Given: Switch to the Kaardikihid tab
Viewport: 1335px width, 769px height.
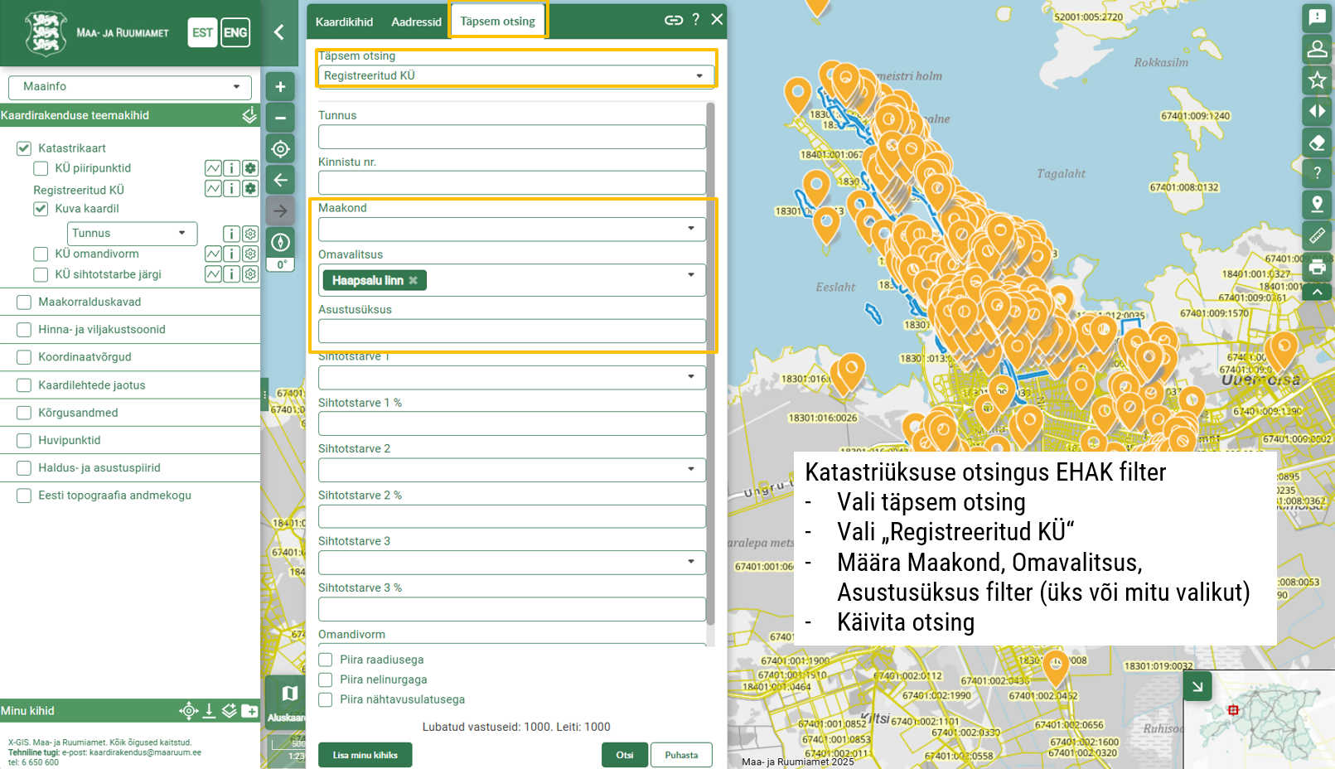Looking at the screenshot, I should point(344,22).
